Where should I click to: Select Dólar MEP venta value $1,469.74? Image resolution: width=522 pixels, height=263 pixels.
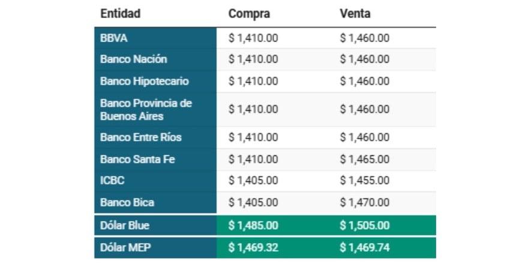point(364,247)
